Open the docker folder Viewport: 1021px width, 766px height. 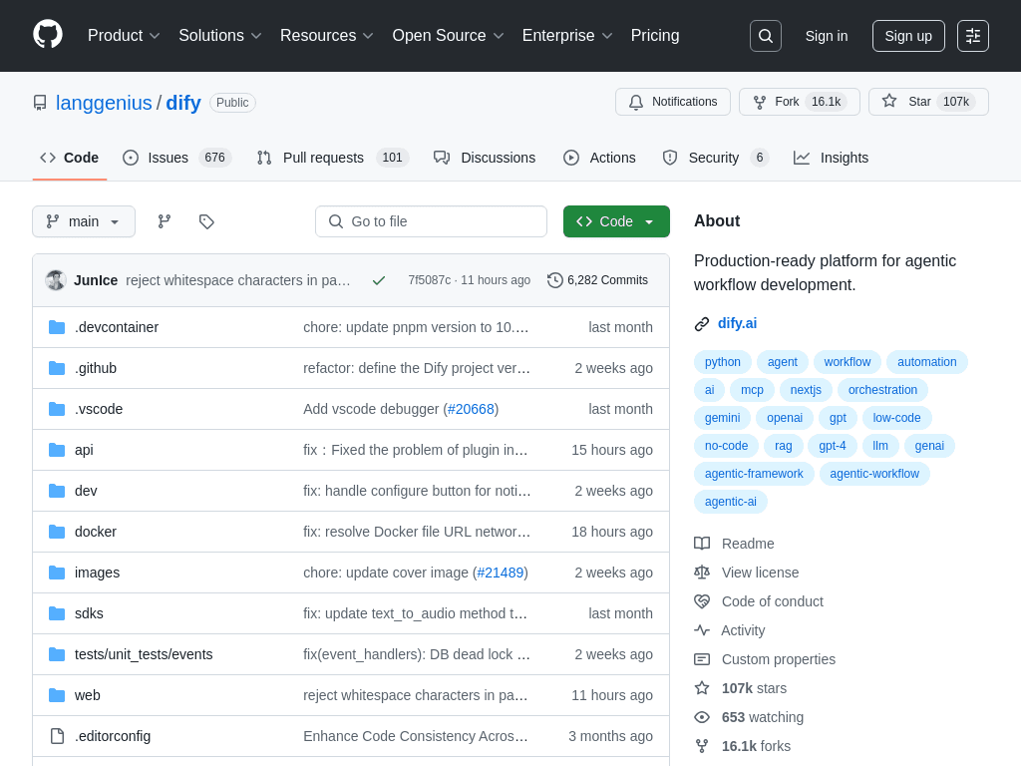95,532
